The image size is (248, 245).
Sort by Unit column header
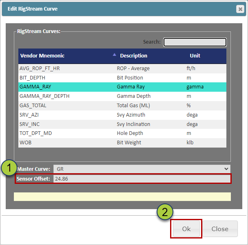195,55
